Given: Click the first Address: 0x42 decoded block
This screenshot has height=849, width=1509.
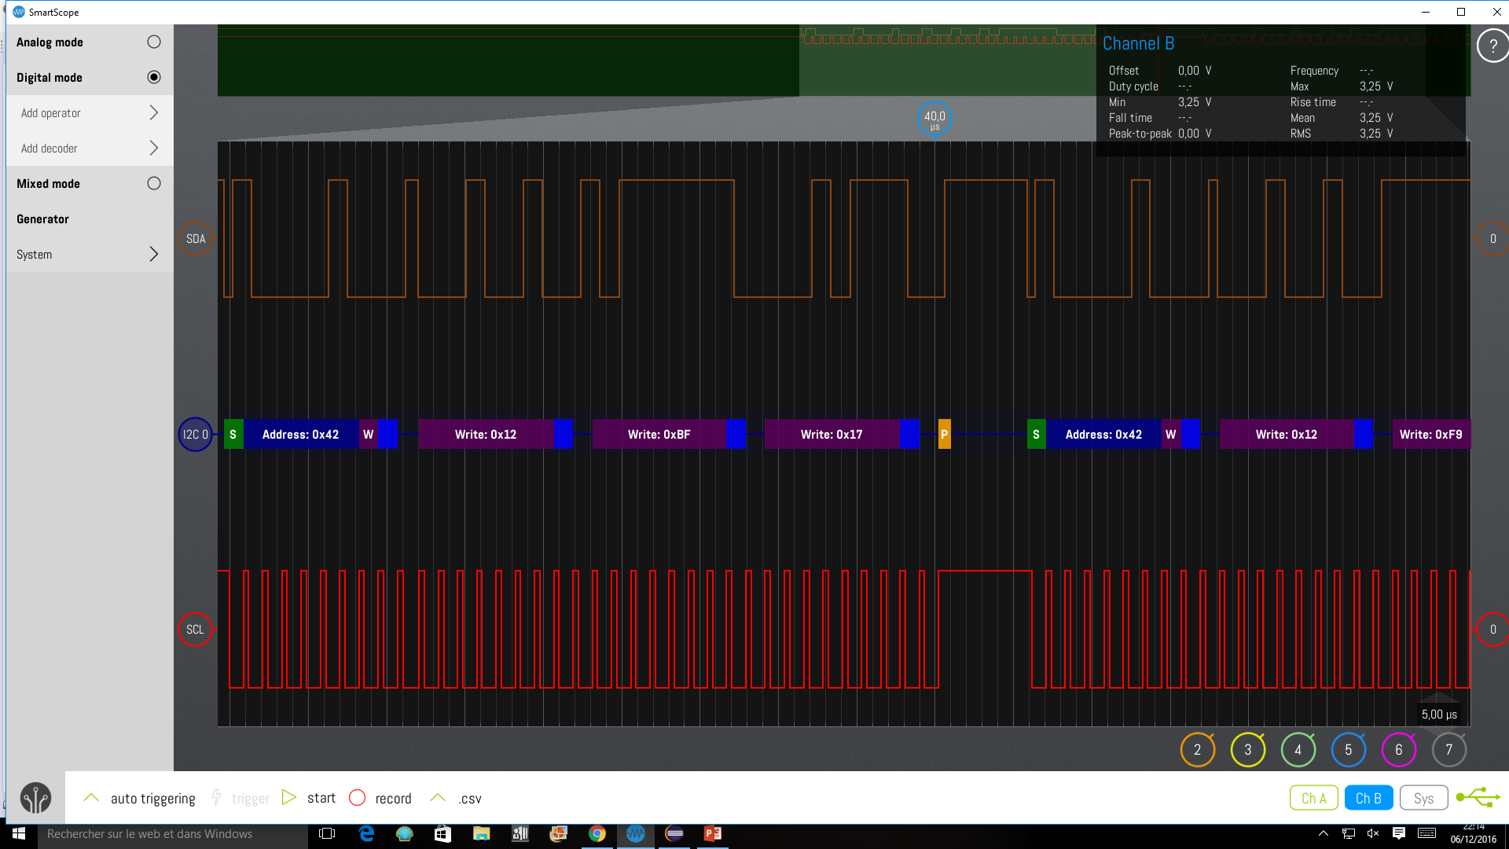Looking at the screenshot, I should pos(300,434).
